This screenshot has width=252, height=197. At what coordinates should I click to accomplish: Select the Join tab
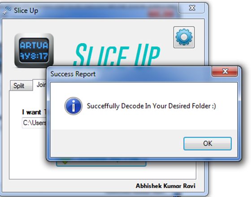pos(40,85)
